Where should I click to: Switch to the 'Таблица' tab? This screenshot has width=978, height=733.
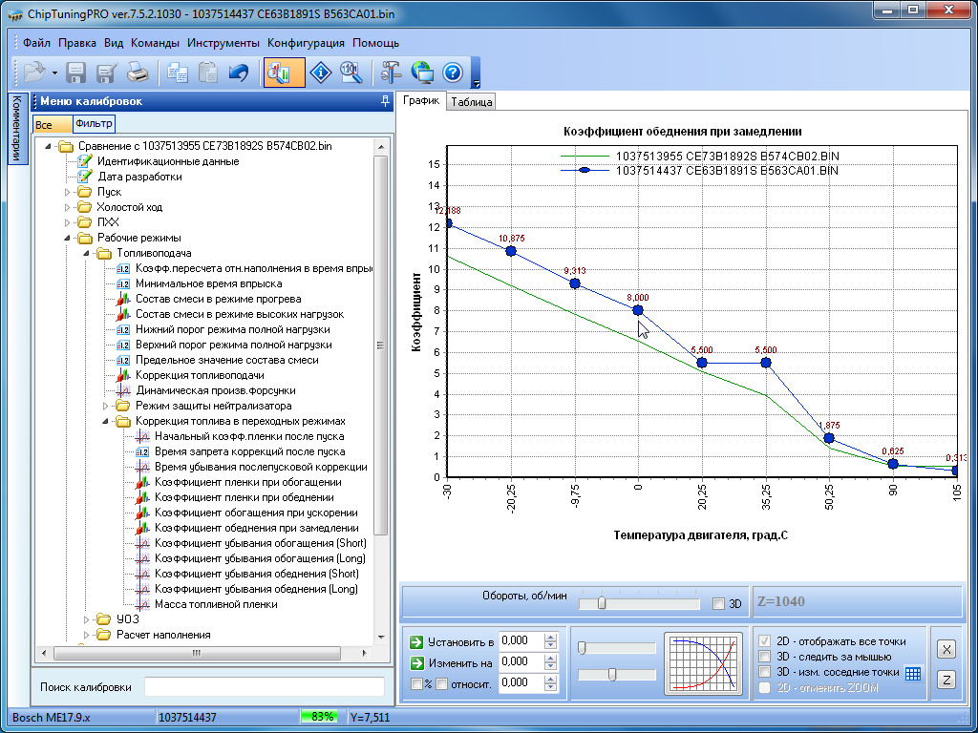click(x=471, y=102)
